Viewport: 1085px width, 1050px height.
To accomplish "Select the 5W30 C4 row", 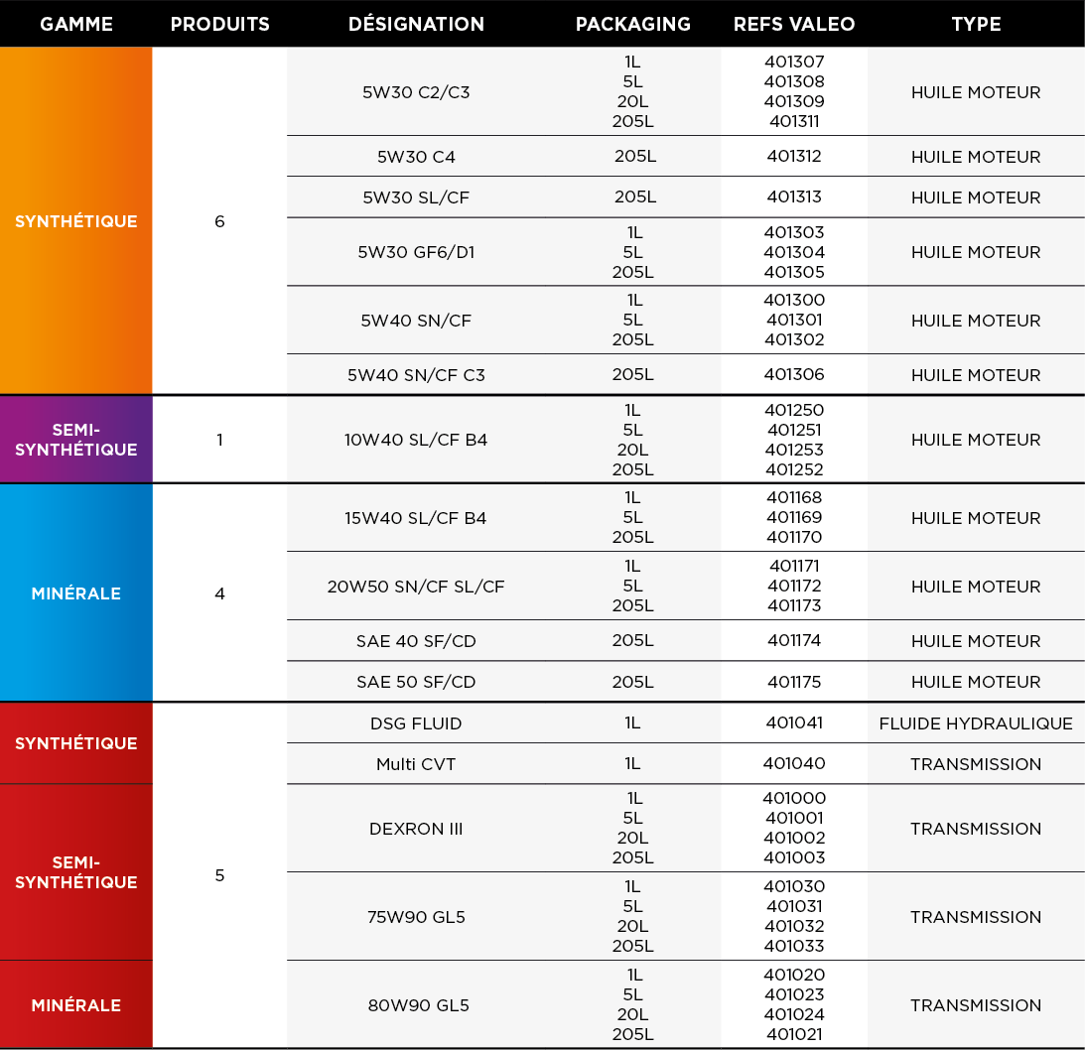I will 686,157.
